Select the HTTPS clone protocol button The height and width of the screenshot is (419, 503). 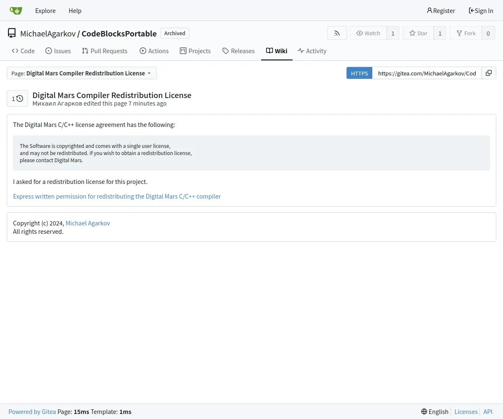coord(359,73)
